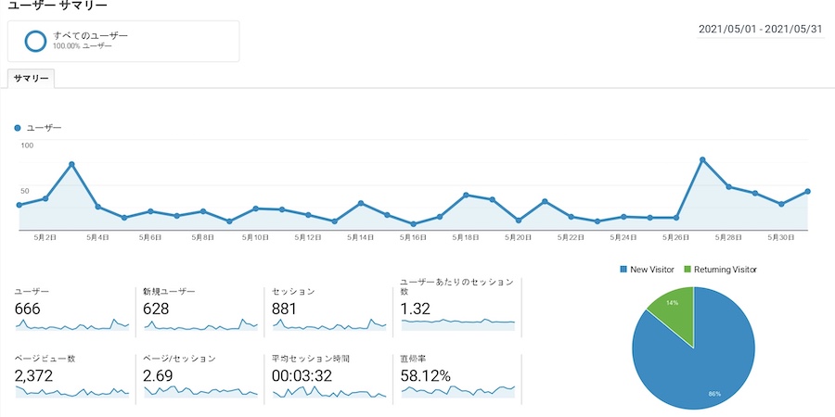
Task: Click the ユーザー metric value 666
Action: 28,309
